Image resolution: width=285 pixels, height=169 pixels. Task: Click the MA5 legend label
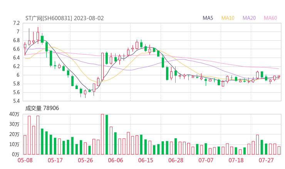click(208, 18)
